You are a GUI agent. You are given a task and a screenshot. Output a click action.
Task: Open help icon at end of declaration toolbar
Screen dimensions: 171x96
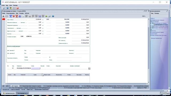53,16
